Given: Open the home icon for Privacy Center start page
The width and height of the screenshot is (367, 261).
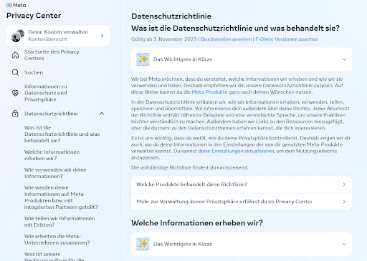Looking at the screenshot, I should (x=15, y=55).
